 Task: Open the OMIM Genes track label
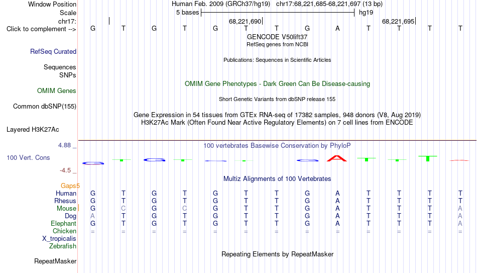tap(57, 91)
